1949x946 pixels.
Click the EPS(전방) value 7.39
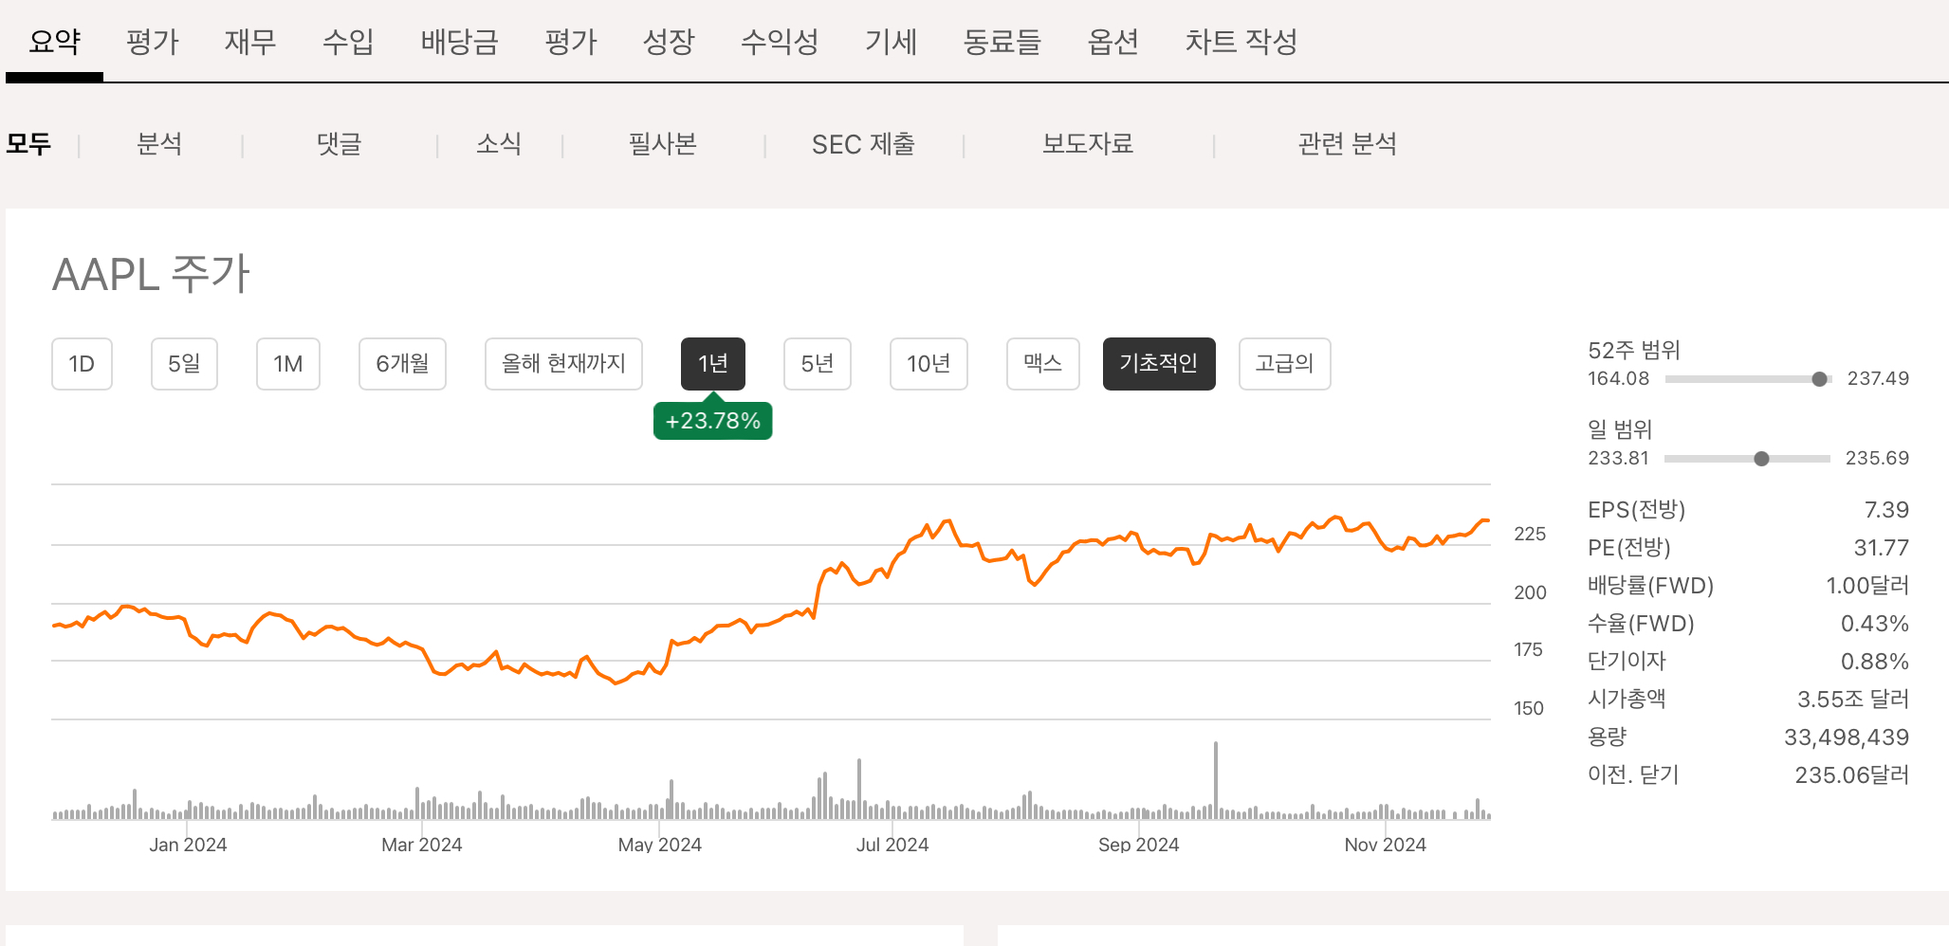1886,510
